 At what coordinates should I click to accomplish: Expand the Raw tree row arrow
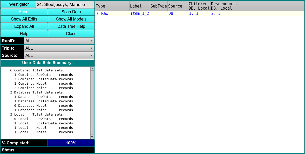(x=98, y=14)
